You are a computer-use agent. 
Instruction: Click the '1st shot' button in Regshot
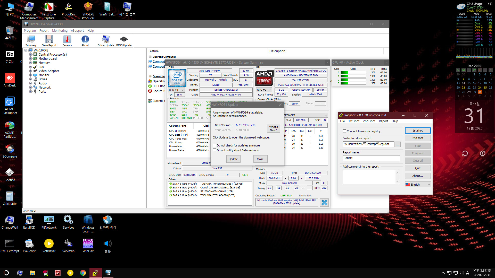point(418,131)
